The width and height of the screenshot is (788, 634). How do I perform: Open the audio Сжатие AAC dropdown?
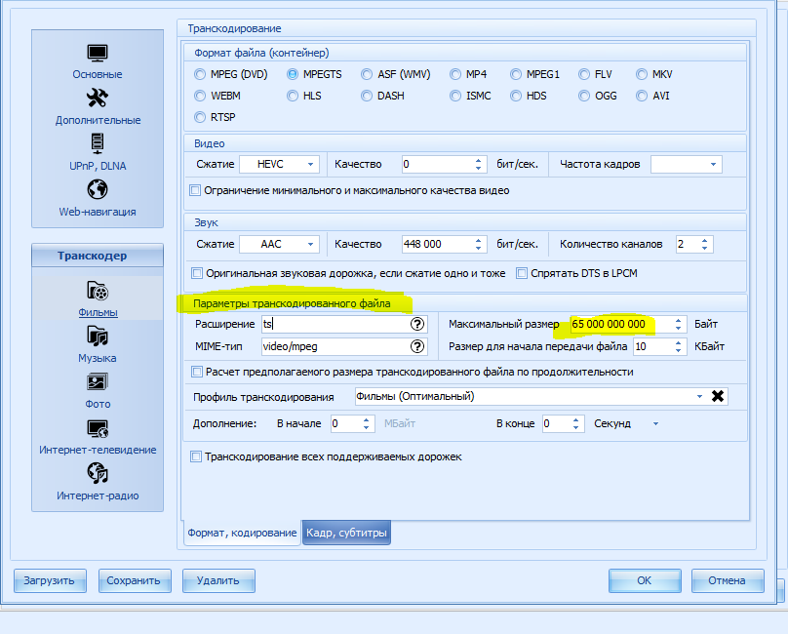(x=310, y=245)
